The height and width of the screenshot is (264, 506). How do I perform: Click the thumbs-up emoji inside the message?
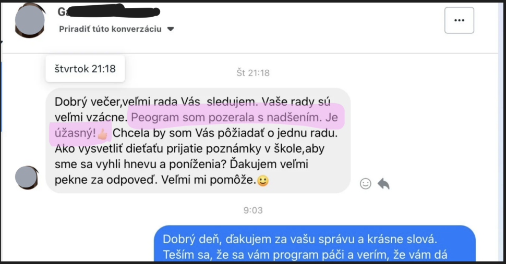(x=103, y=133)
